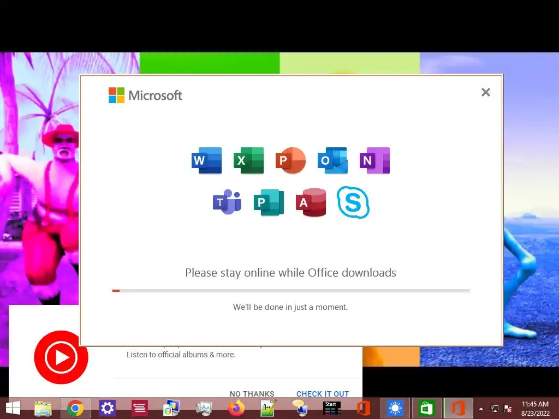Image resolution: width=559 pixels, height=419 pixels.
Task: Open the chat-bubble computer taskbar icon
Action: [300, 408]
